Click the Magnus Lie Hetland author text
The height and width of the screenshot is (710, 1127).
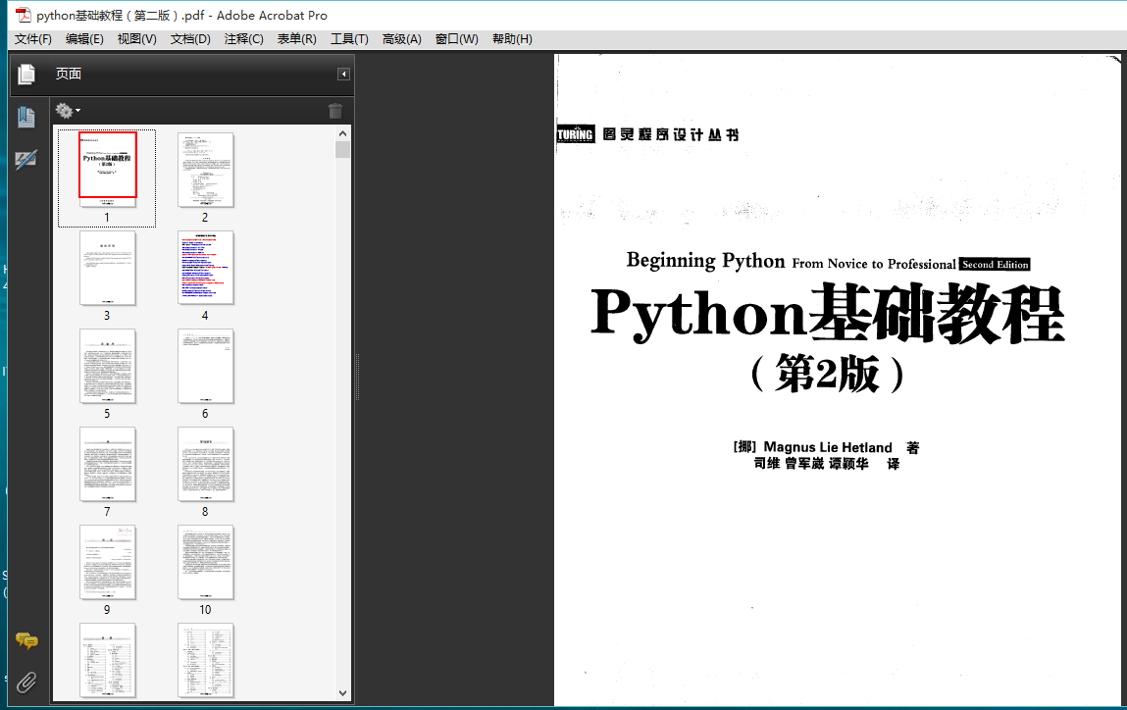click(x=827, y=448)
